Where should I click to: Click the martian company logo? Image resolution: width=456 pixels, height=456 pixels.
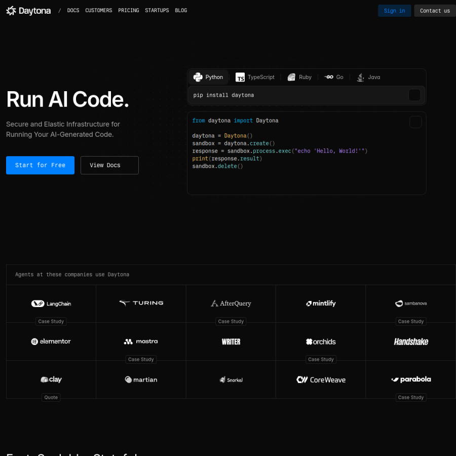point(141,379)
